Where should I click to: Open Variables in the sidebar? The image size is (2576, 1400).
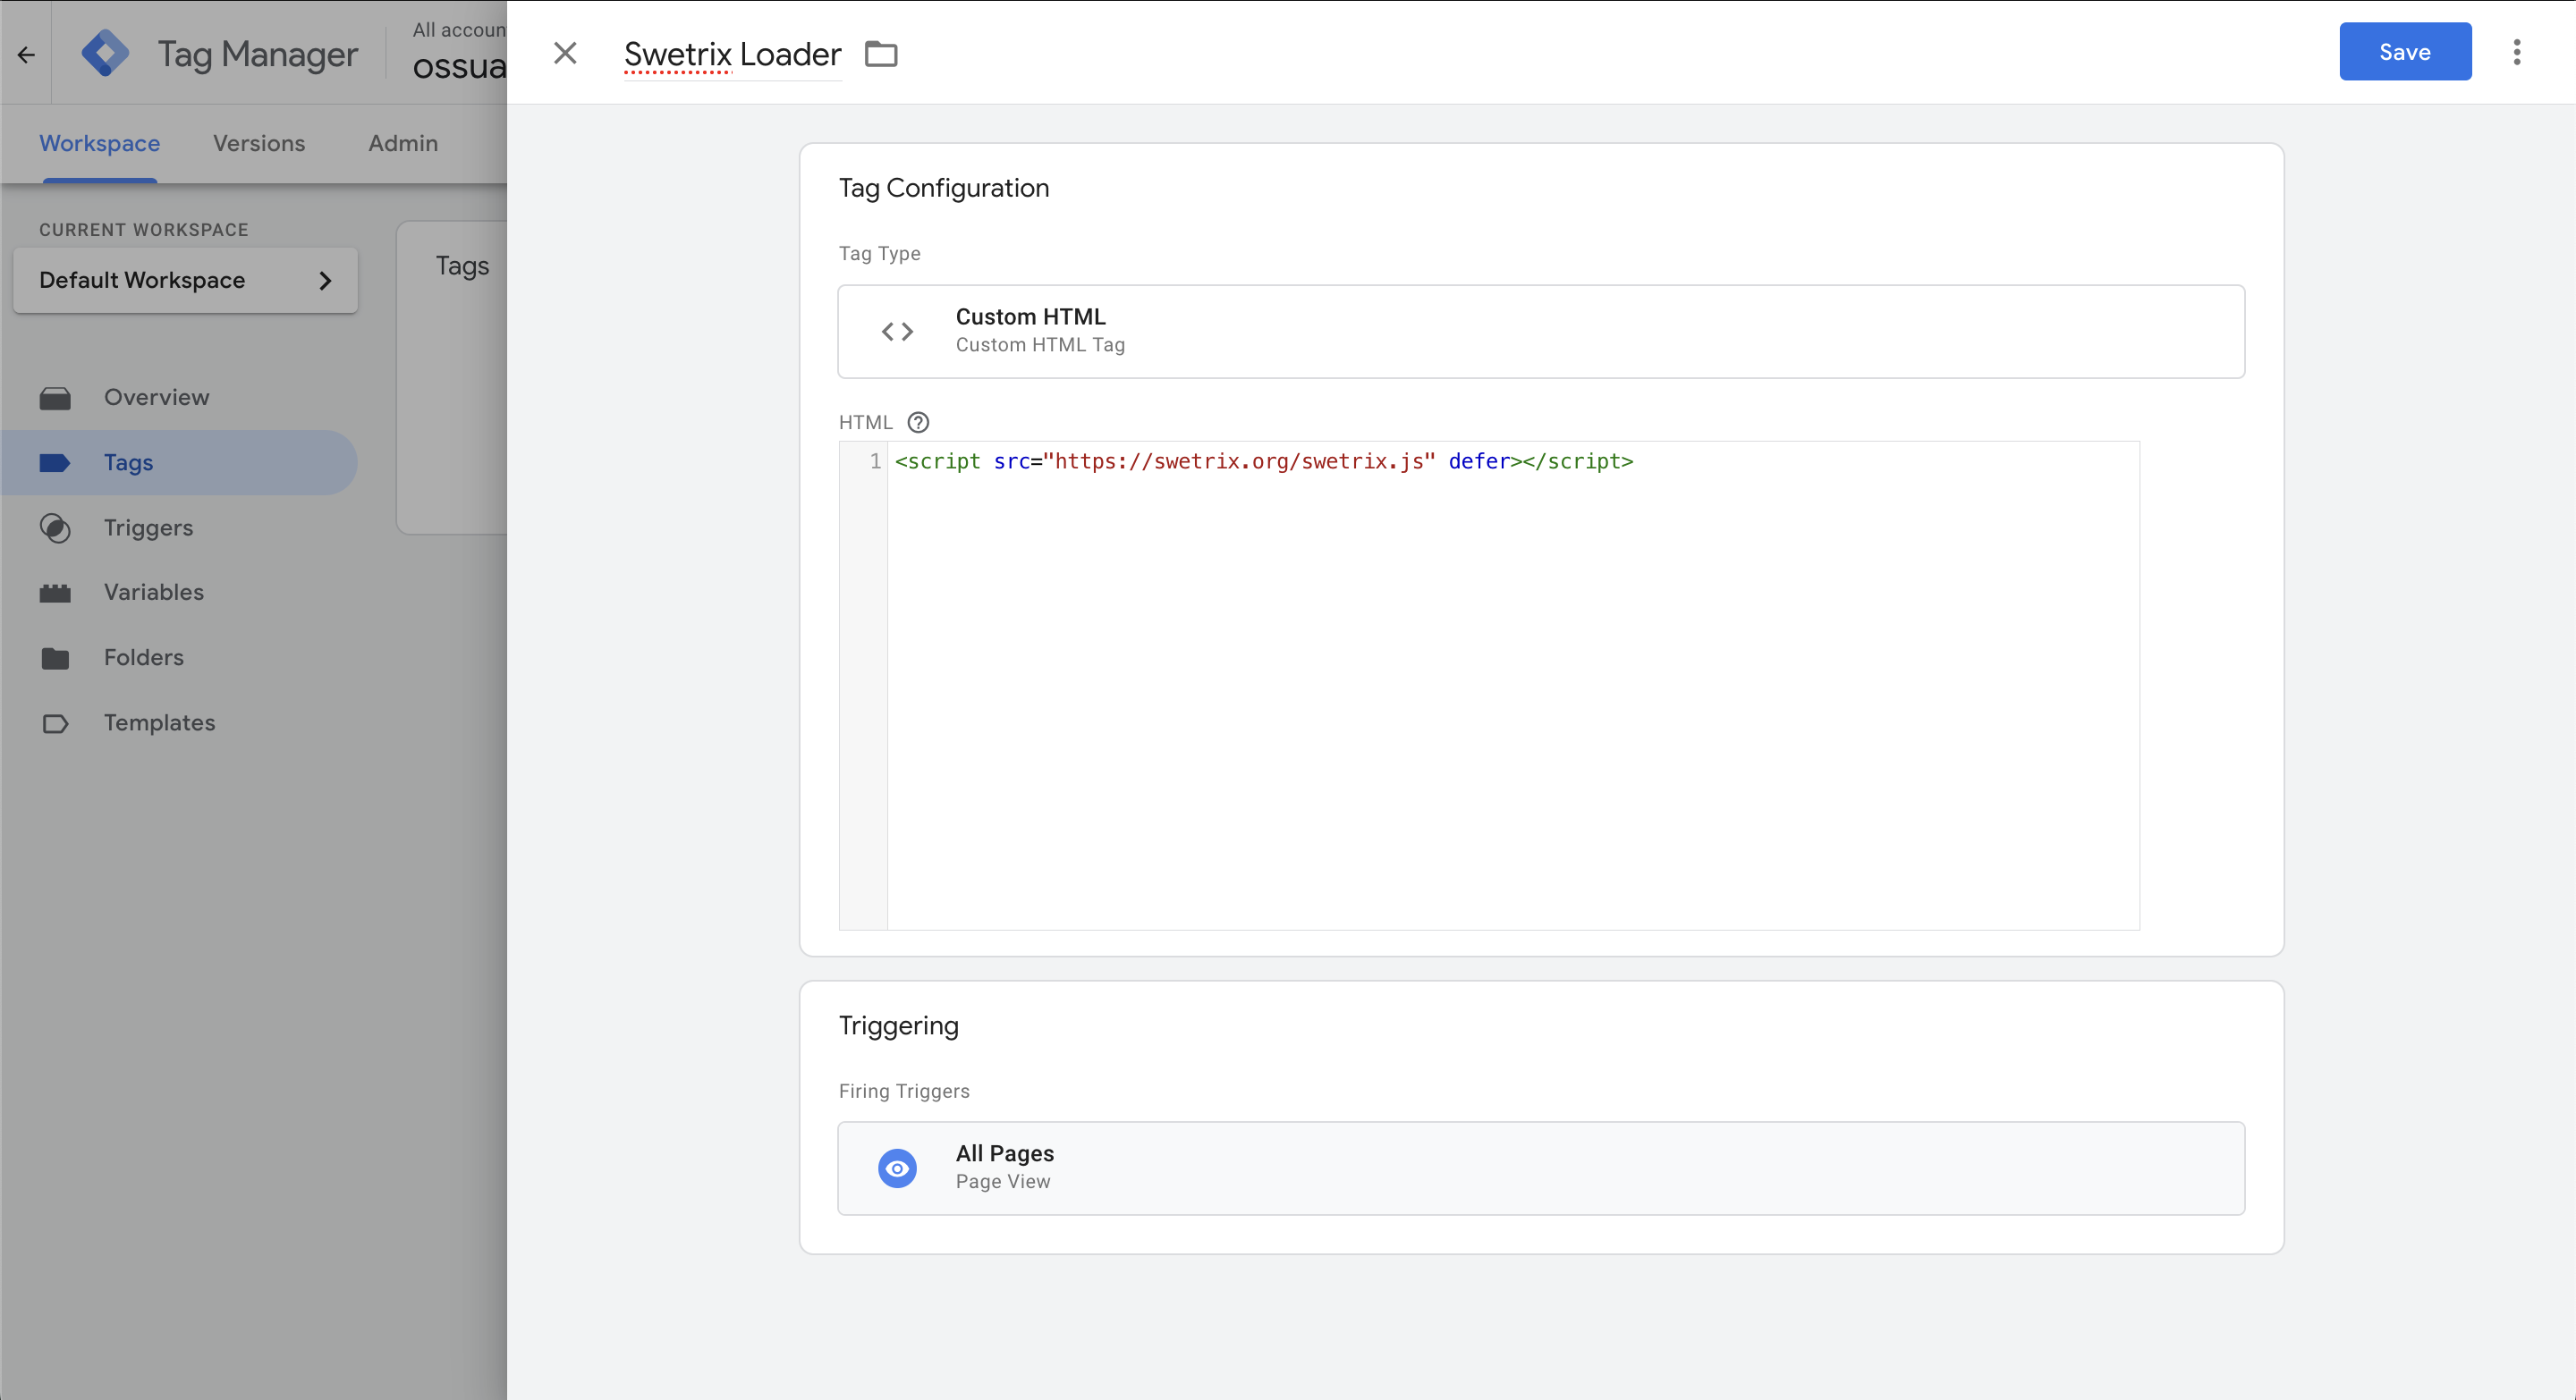(x=153, y=593)
